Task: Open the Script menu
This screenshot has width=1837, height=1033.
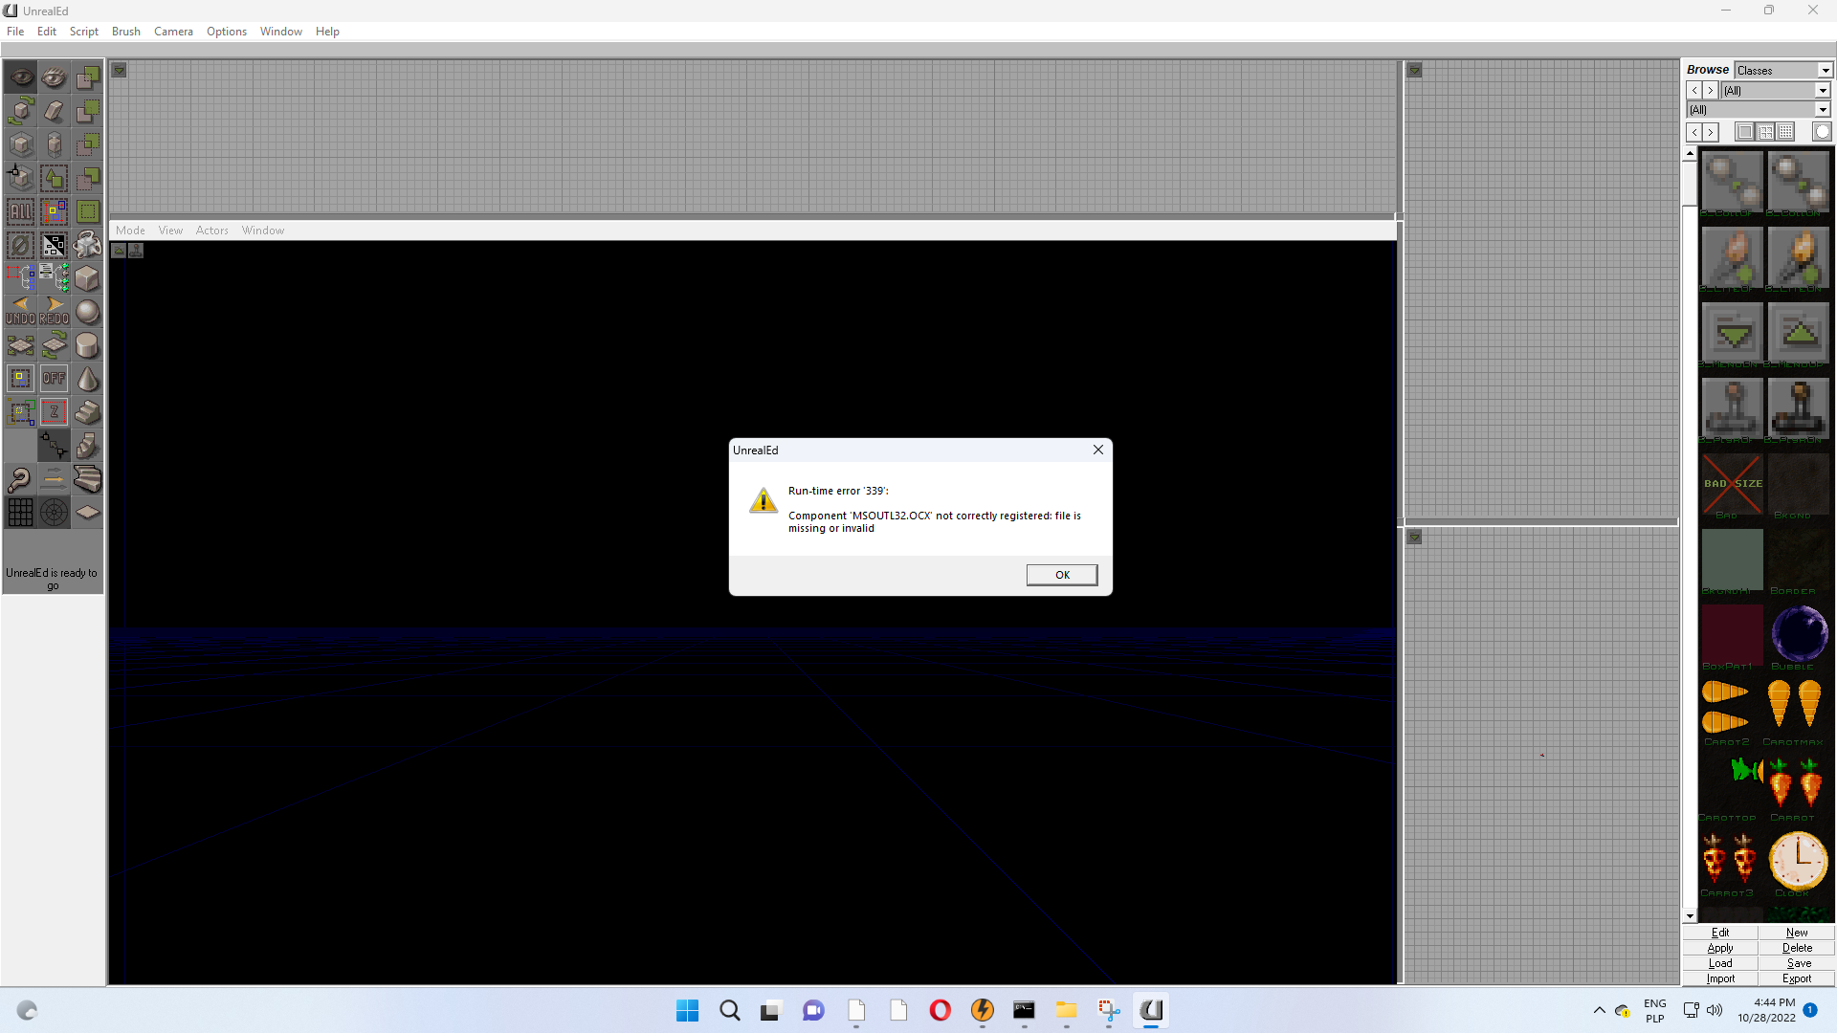Action: click(84, 32)
